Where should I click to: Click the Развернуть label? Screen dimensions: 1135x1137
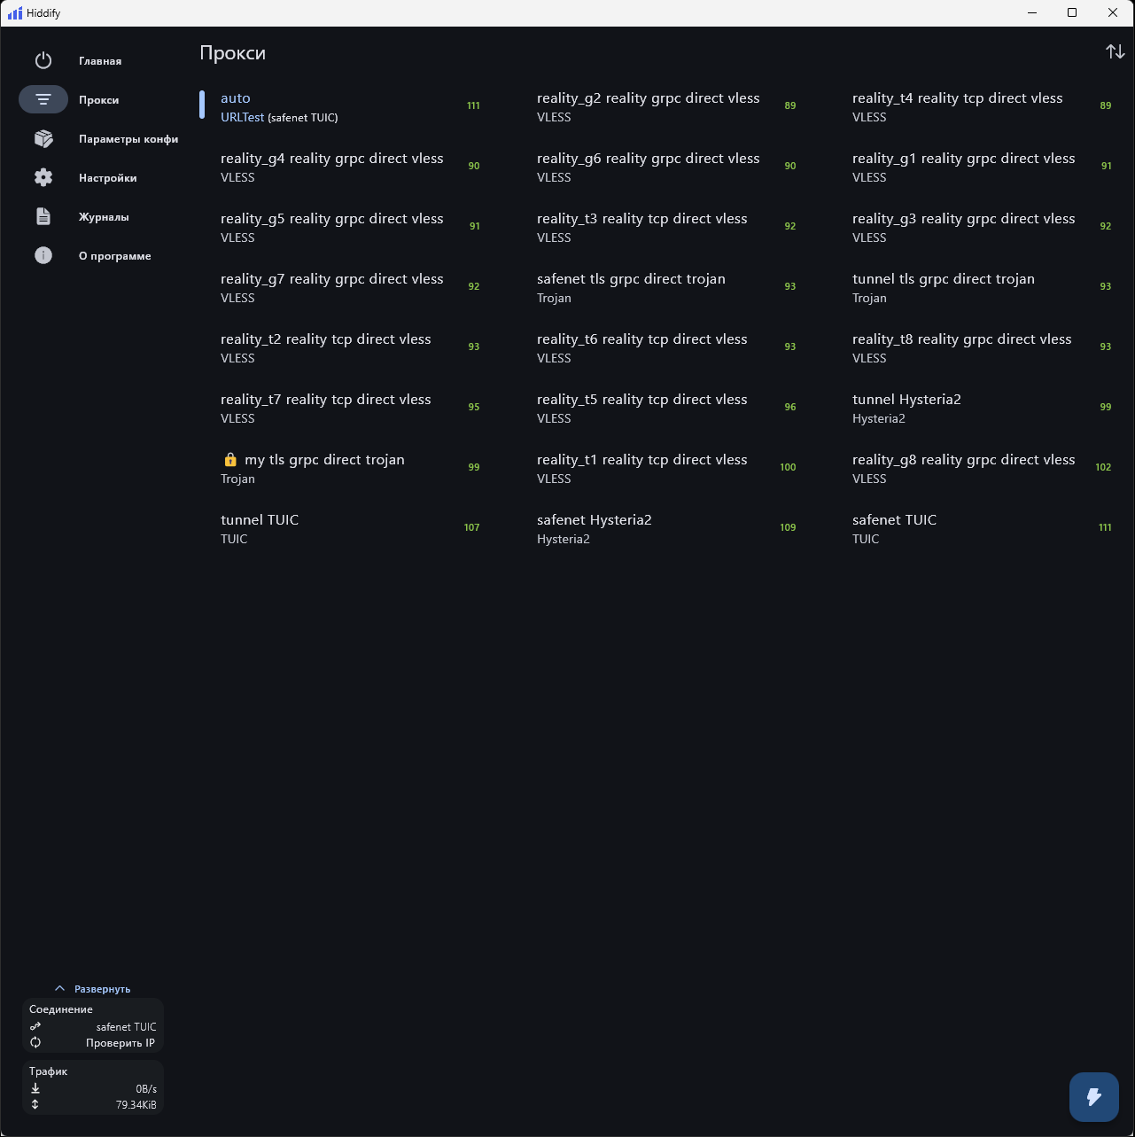pyautogui.click(x=103, y=989)
